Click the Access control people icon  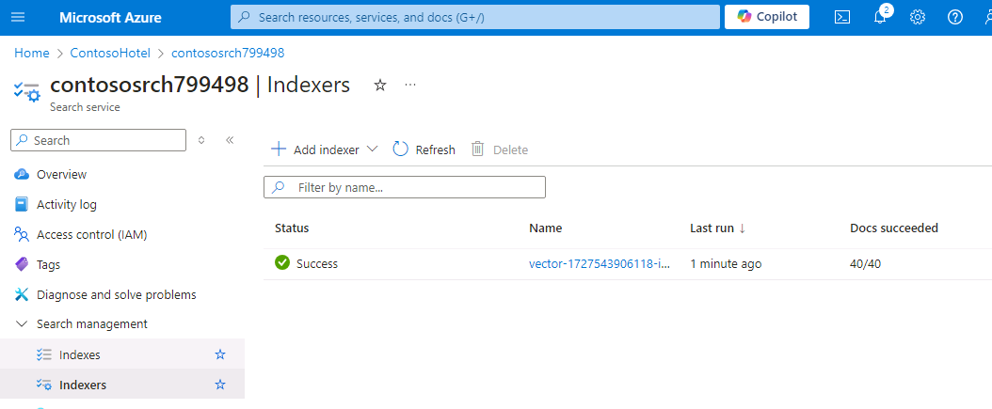click(x=22, y=234)
